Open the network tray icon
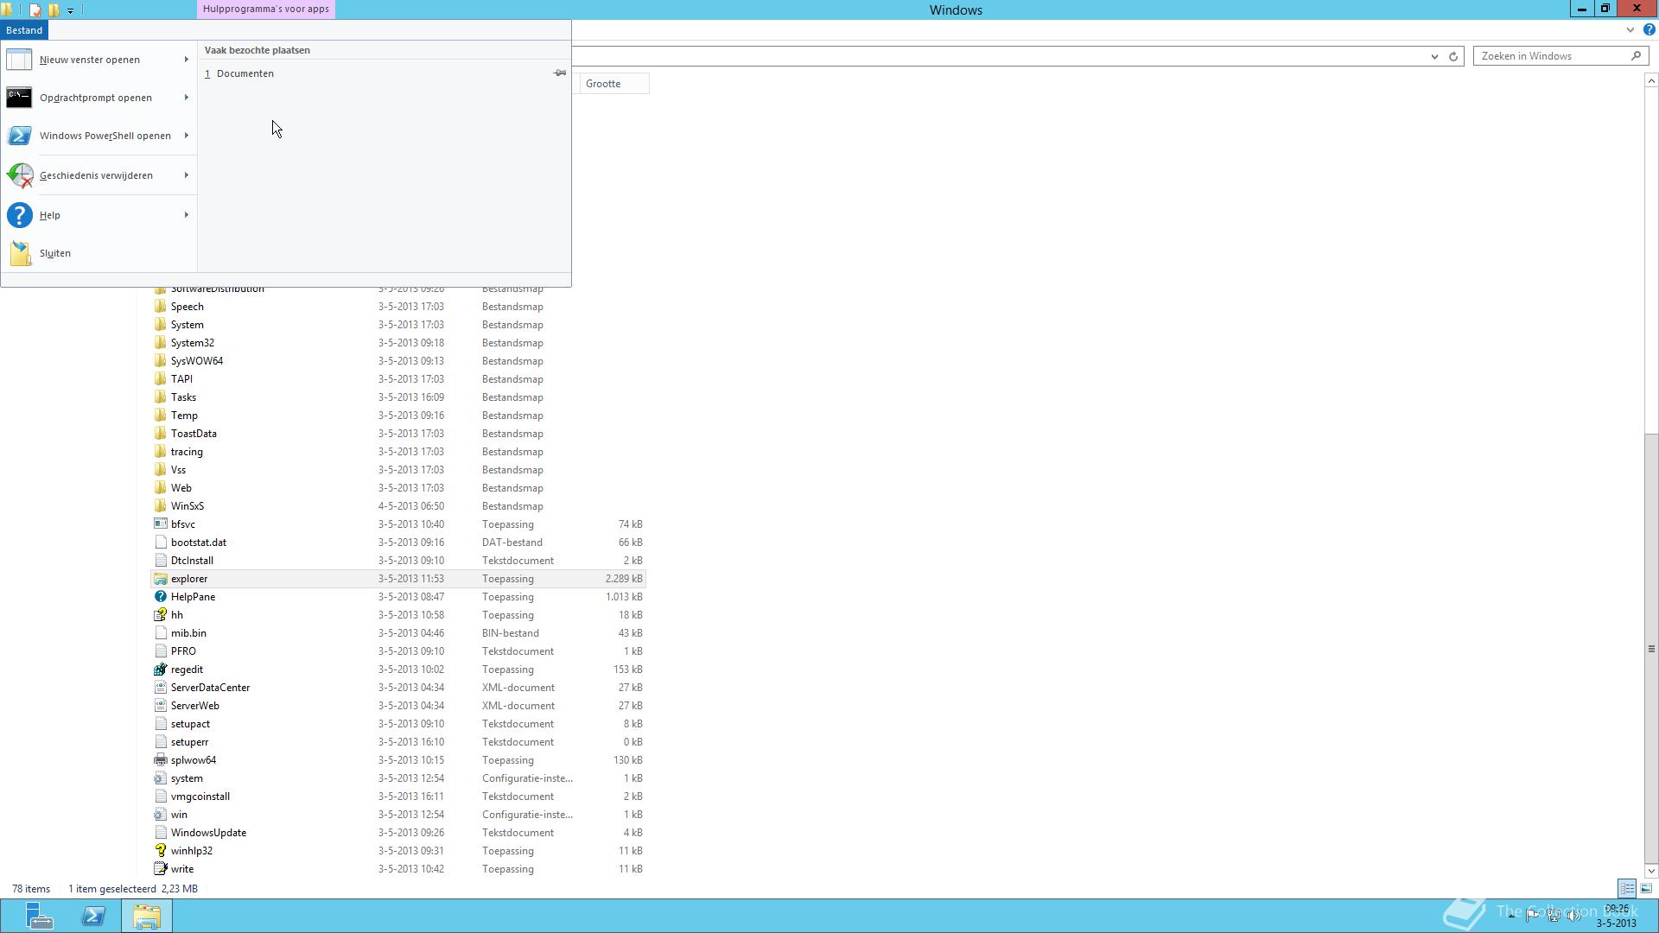Screen dimensions: 1659x933 pyautogui.click(x=1554, y=916)
